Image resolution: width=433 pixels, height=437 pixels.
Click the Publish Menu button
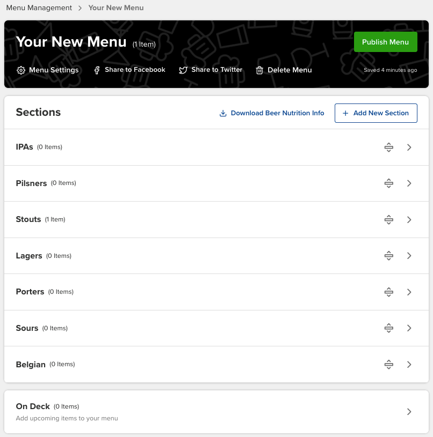click(x=385, y=41)
